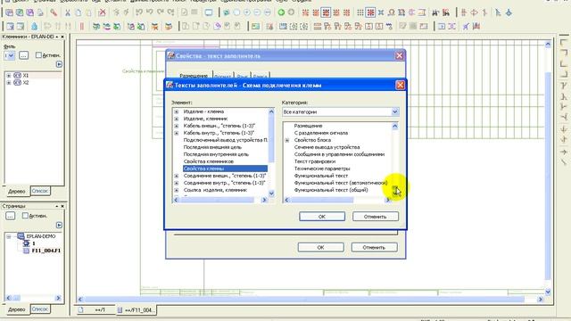Open the ==/F11_004 page tab

[x=137, y=310]
